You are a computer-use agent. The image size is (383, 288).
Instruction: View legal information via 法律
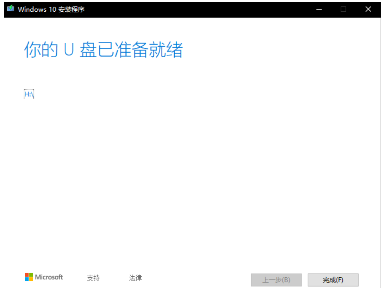click(x=135, y=278)
